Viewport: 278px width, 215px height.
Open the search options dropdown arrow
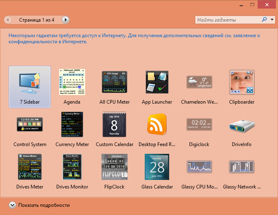point(272,19)
